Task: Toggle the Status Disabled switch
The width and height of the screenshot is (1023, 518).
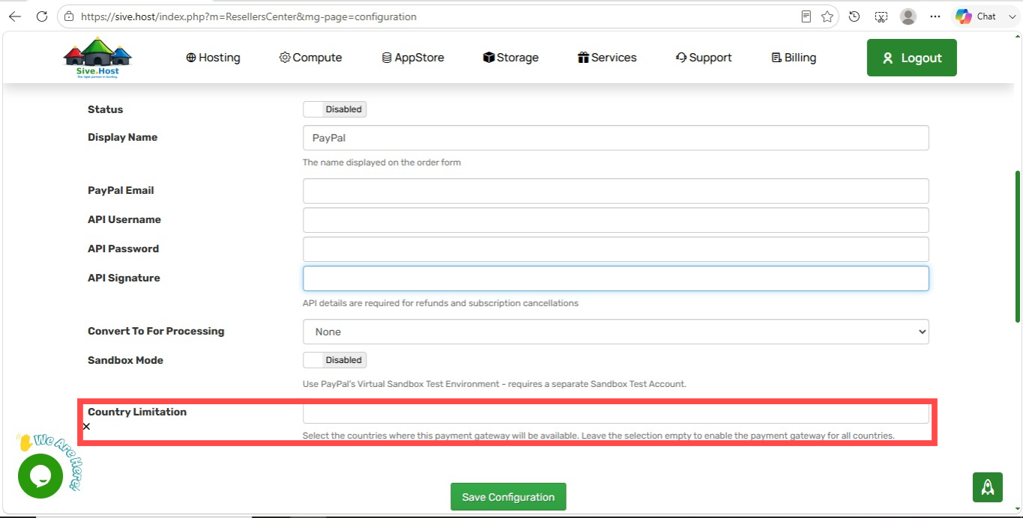Action: (x=334, y=109)
